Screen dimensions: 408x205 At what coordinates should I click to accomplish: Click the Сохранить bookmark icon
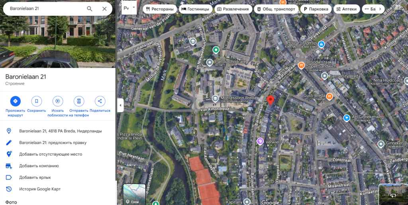(x=36, y=101)
